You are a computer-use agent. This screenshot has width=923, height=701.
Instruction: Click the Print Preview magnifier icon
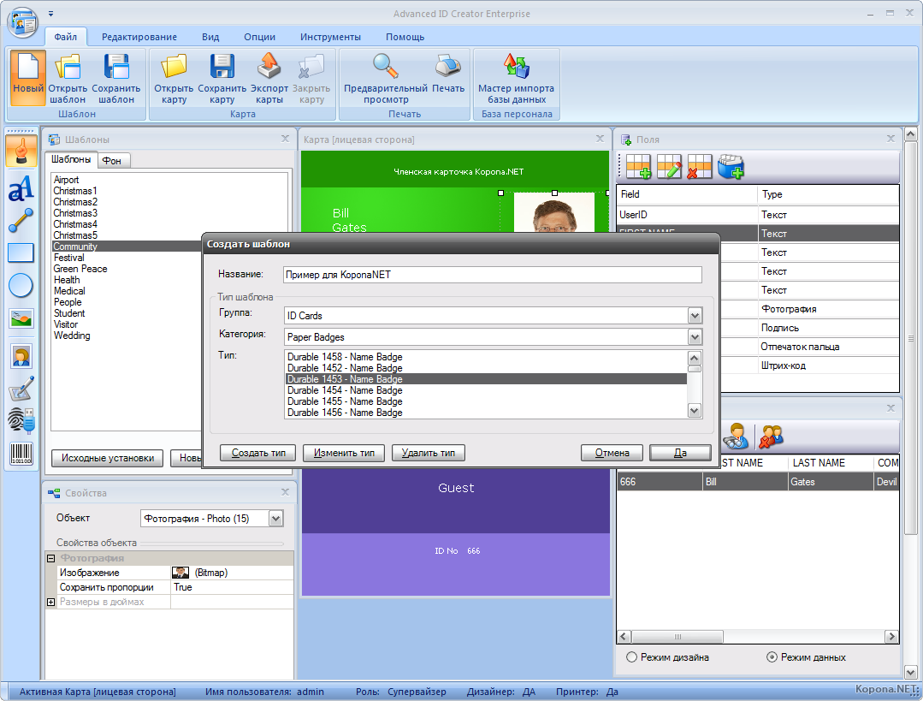pyautogui.click(x=385, y=67)
